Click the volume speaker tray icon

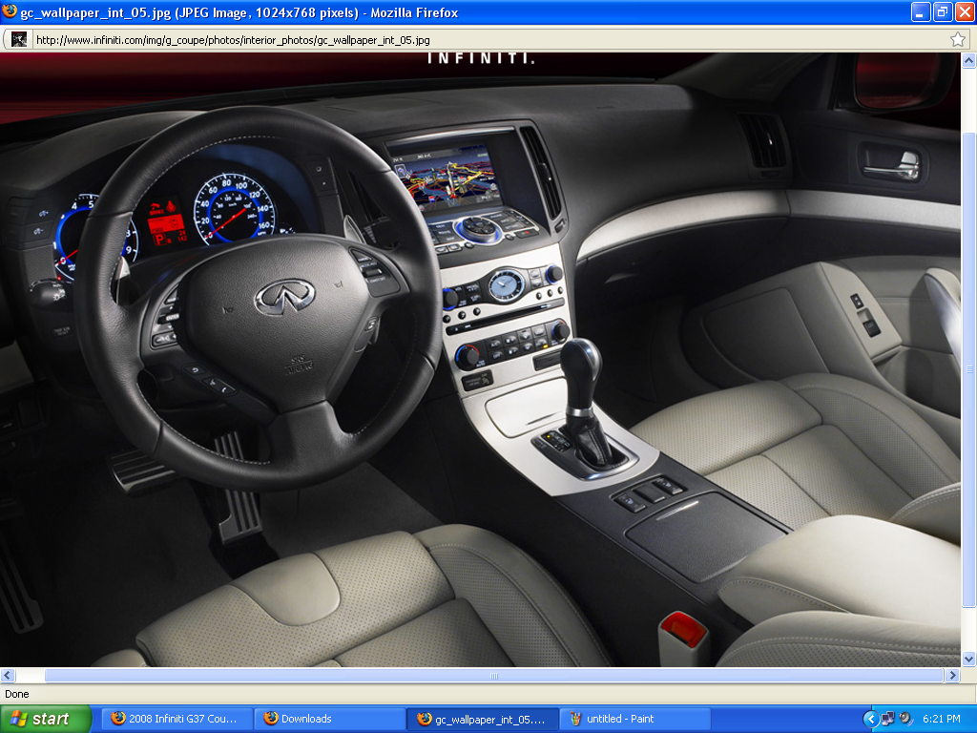904,719
